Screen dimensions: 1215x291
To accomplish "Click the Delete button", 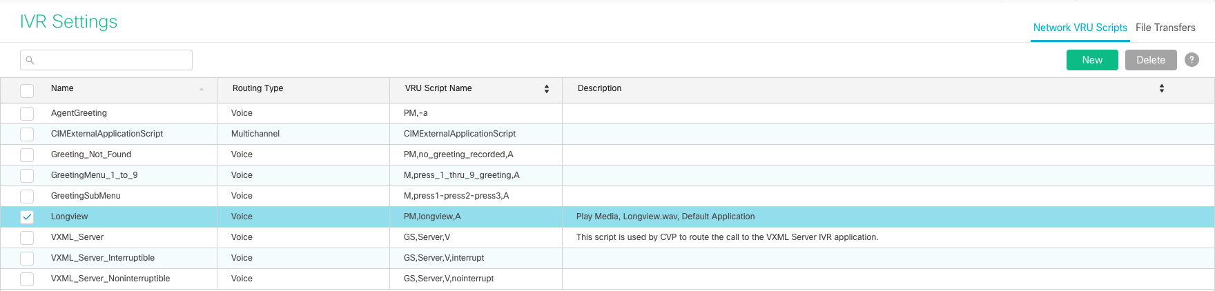I will click(x=1150, y=60).
